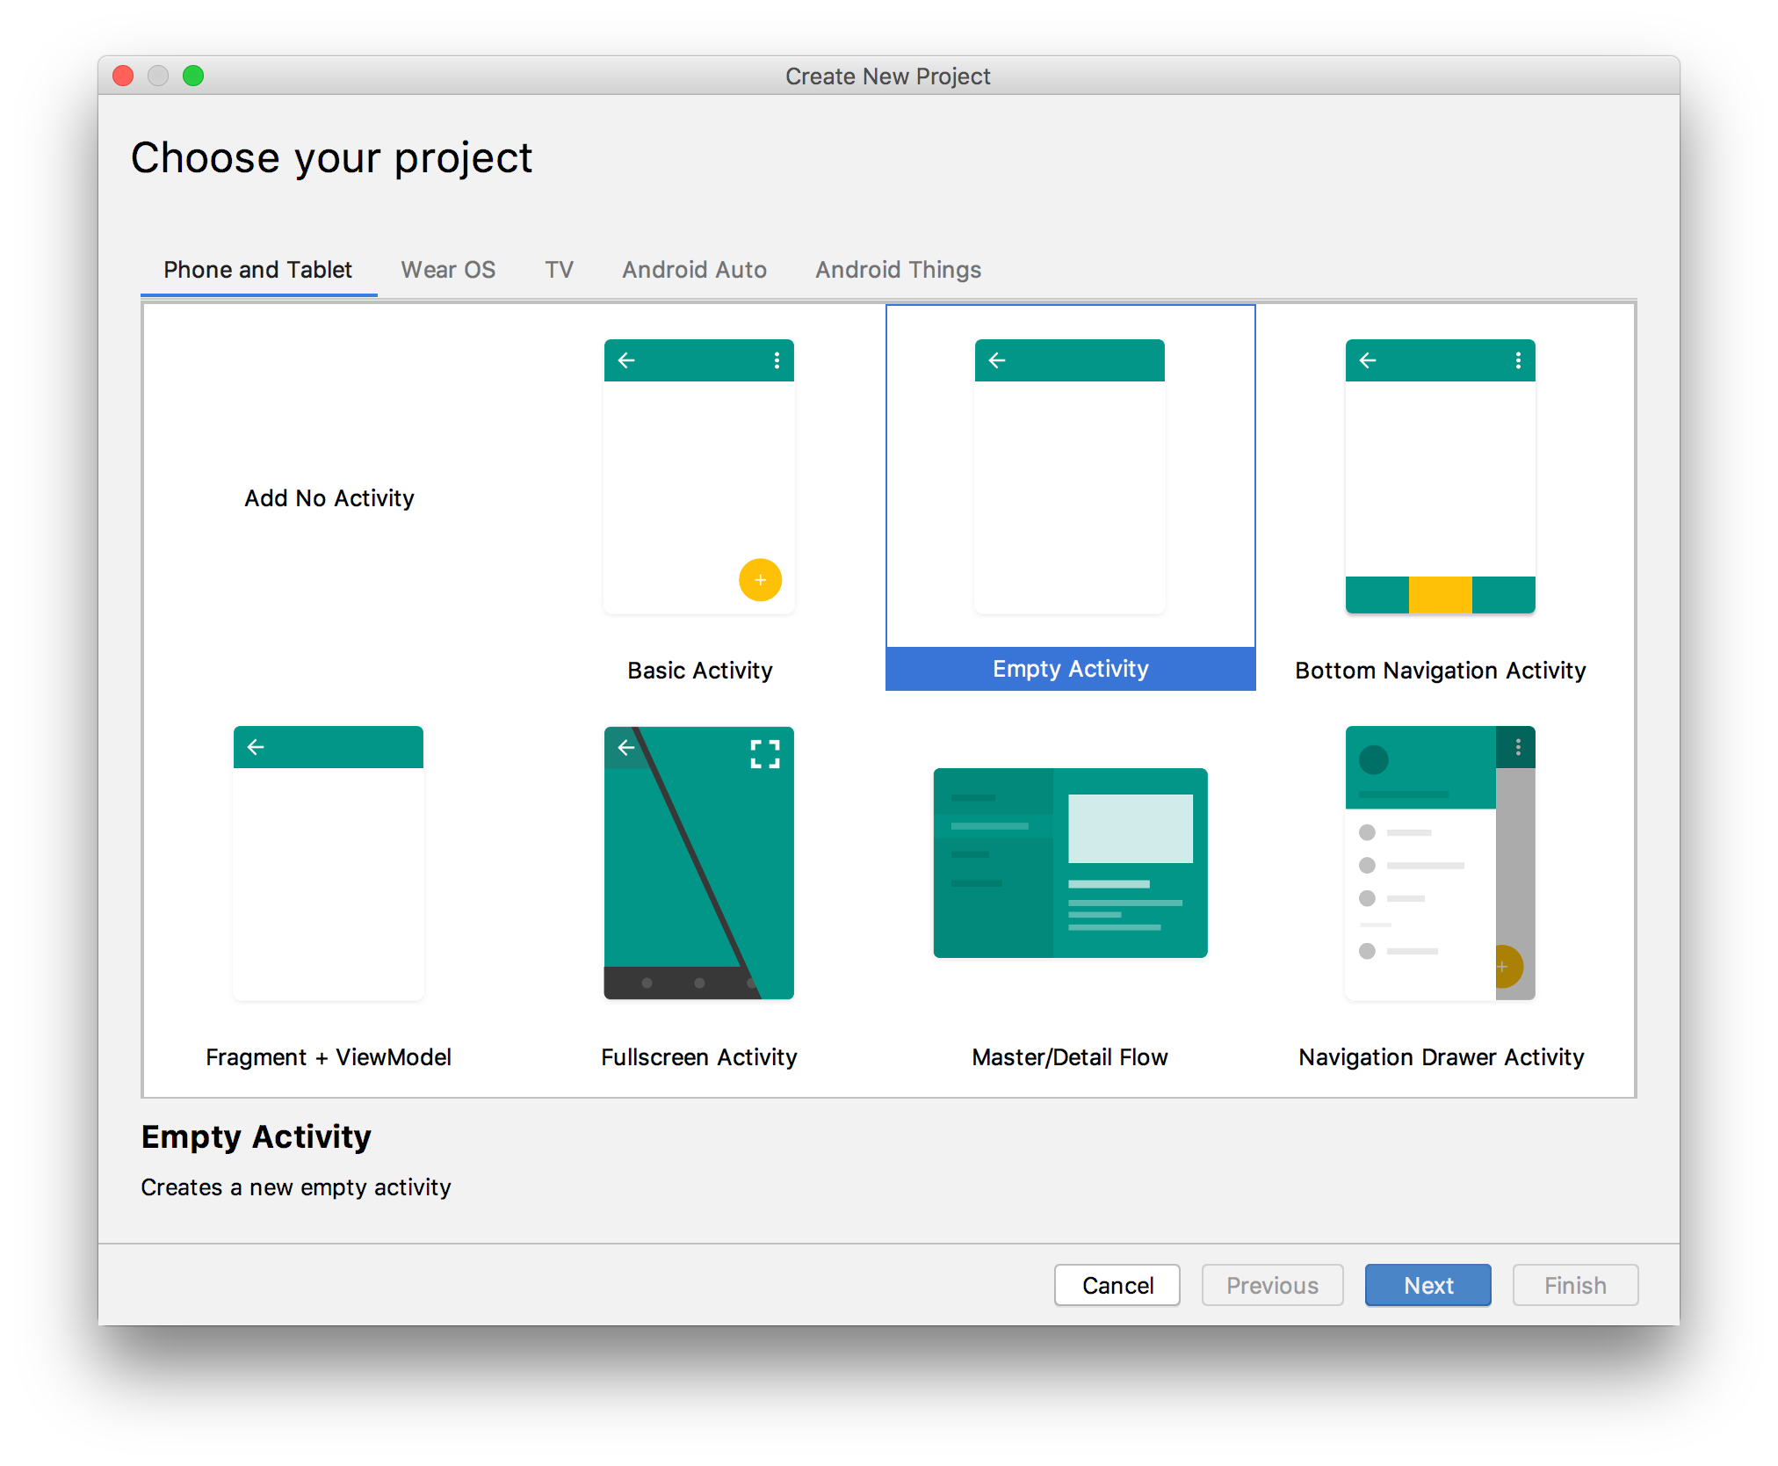Choose the Add No Activity option
Screen dimensions: 1778x1466
pos(329,497)
